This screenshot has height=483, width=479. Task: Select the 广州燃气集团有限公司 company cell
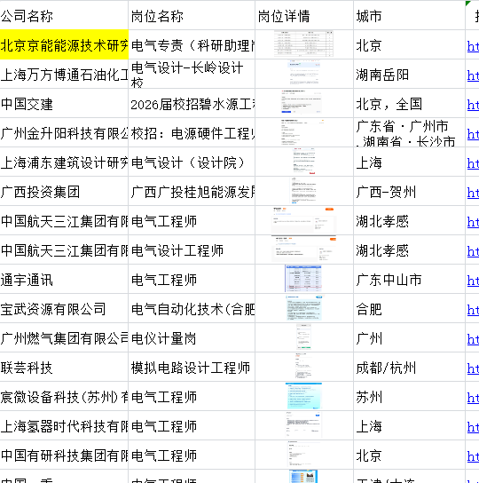(64, 337)
